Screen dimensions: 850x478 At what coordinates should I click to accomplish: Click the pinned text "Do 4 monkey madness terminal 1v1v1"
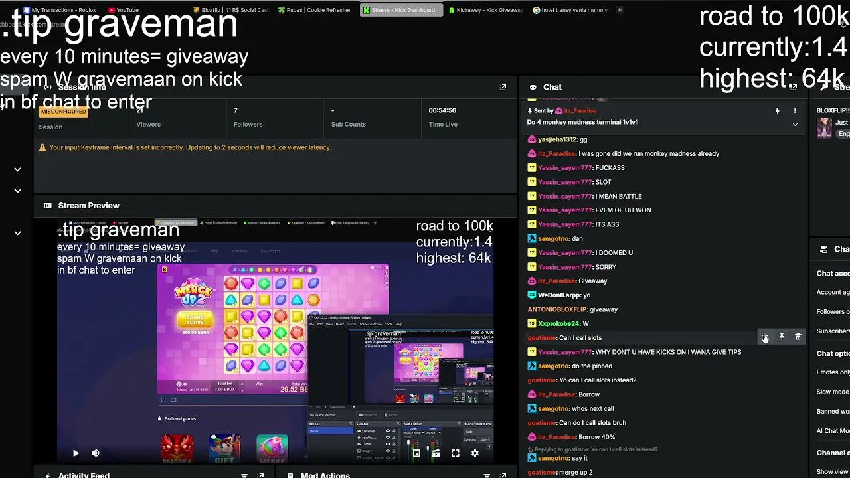[x=582, y=122]
